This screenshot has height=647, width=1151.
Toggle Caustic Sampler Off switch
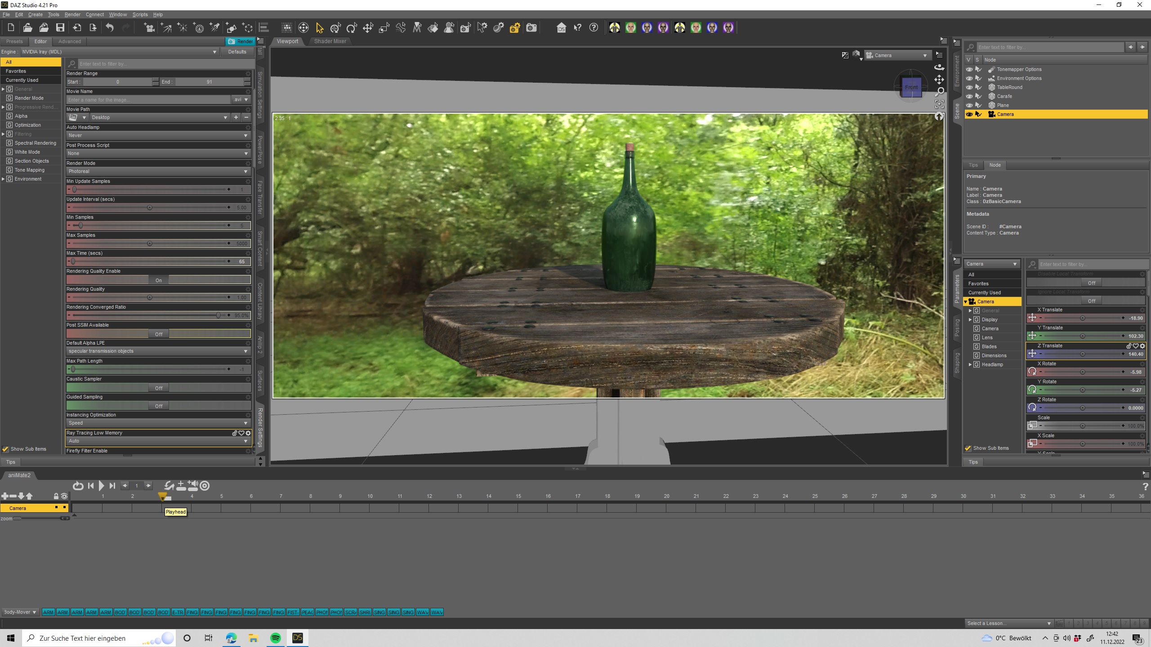pos(158,388)
